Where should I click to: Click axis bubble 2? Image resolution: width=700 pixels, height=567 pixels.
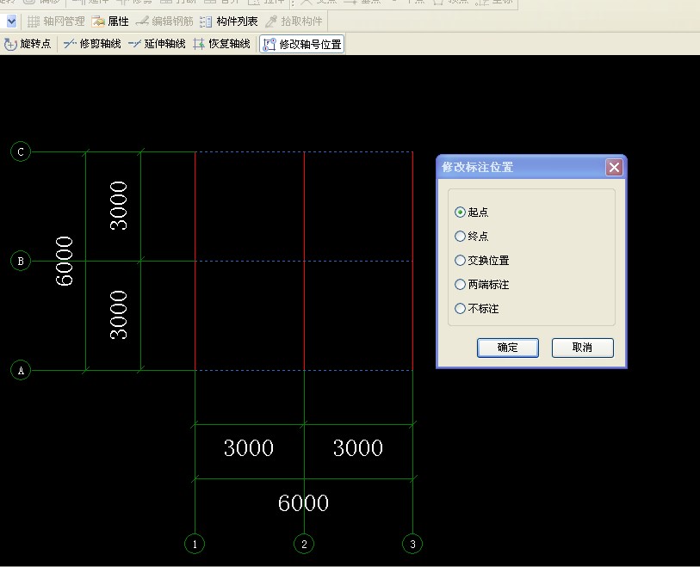tap(304, 544)
